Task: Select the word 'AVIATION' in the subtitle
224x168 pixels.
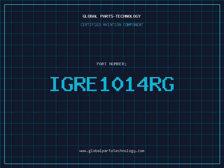Action: (x=112, y=25)
